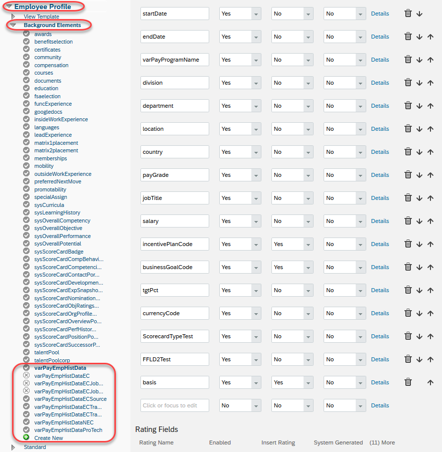Open third dropdown in division row

(345, 83)
